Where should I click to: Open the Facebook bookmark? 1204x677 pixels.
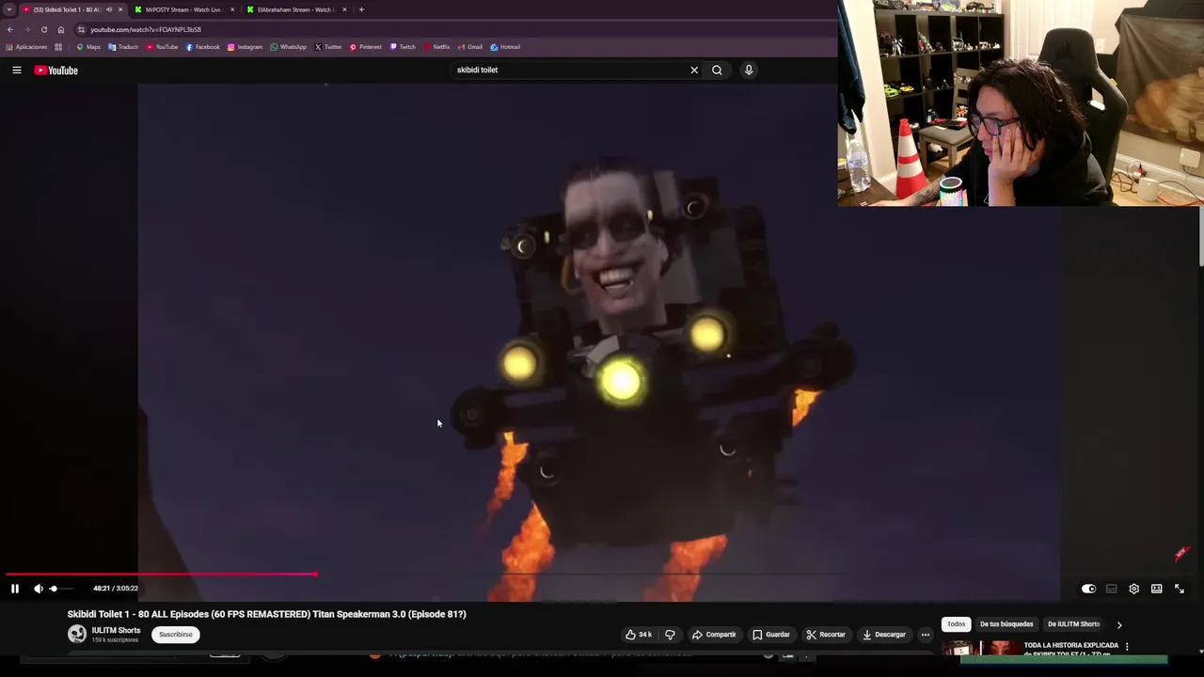coord(202,47)
